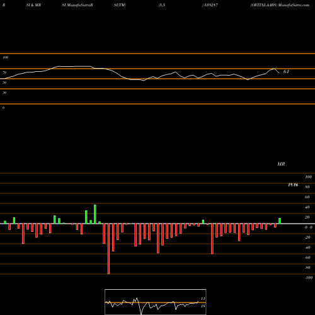315x315 pixels.
Task: Click the MR axis label "-100"
Action: pyautogui.click(x=309, y=278)
